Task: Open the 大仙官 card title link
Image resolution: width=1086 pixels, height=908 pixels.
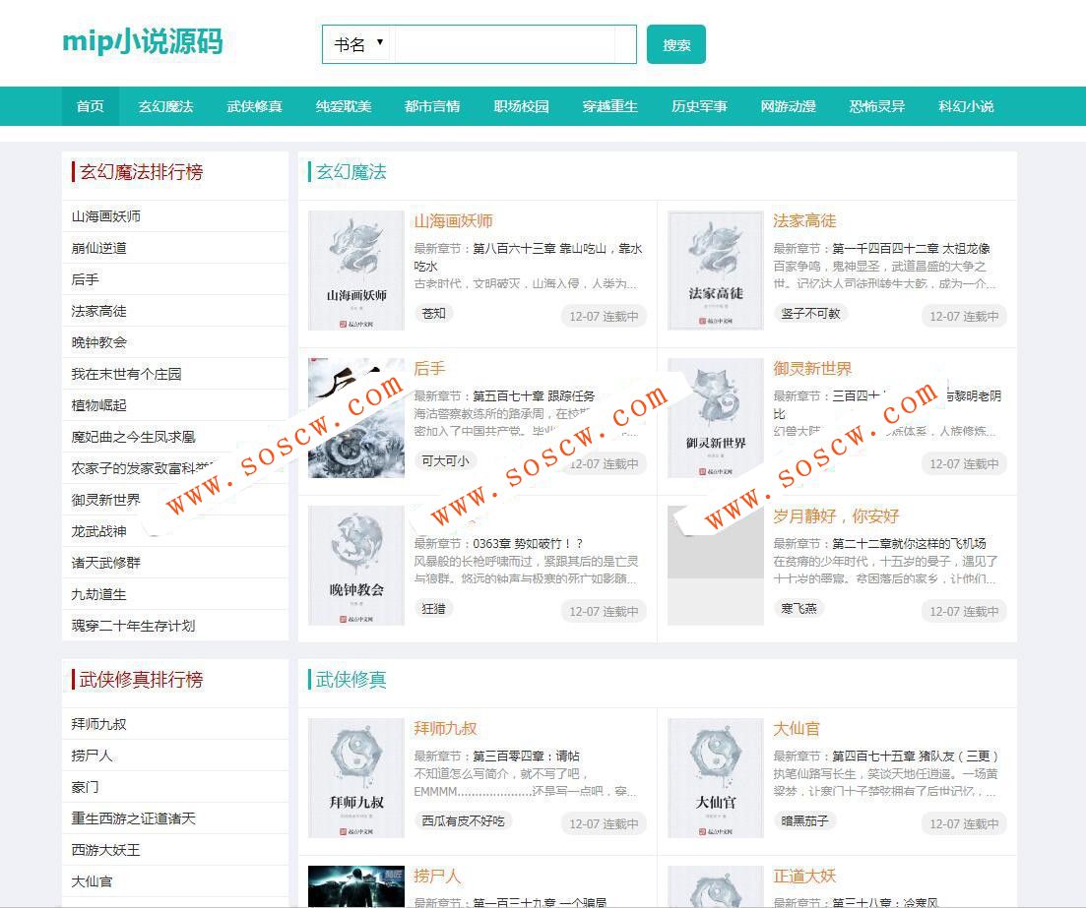Action: 797,729
